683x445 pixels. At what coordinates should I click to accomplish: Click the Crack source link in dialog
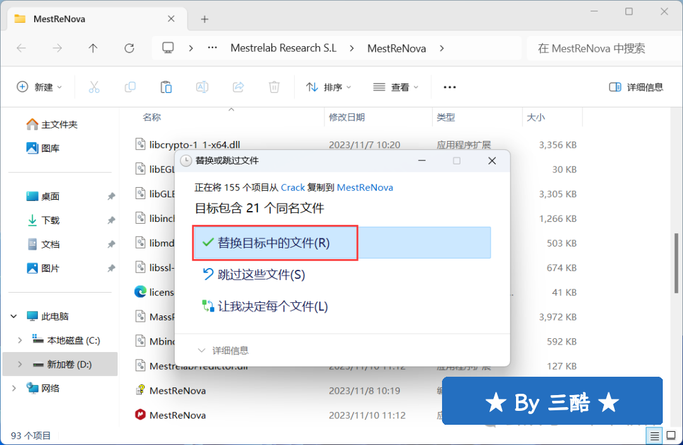(x=293, y=187)
